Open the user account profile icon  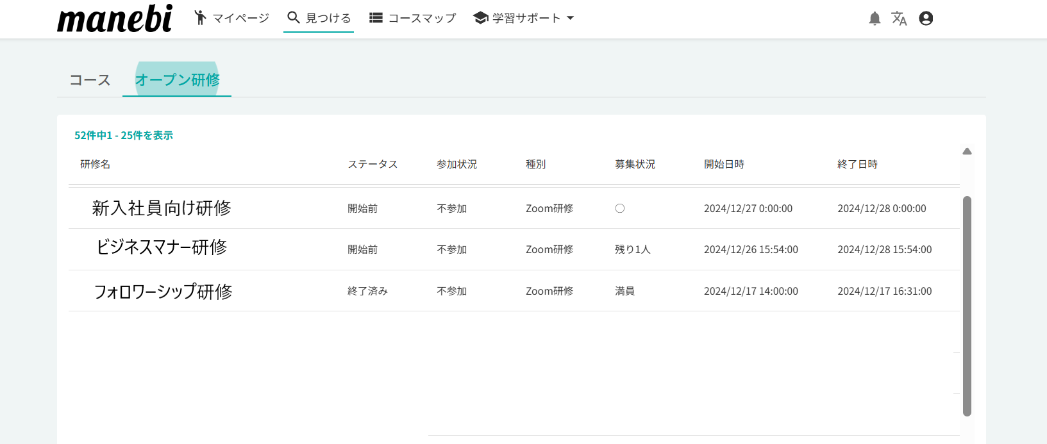pyautogui.click(x=926, y=19)
